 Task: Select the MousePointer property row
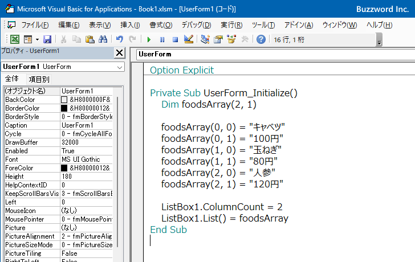click(x=59, y=219)
